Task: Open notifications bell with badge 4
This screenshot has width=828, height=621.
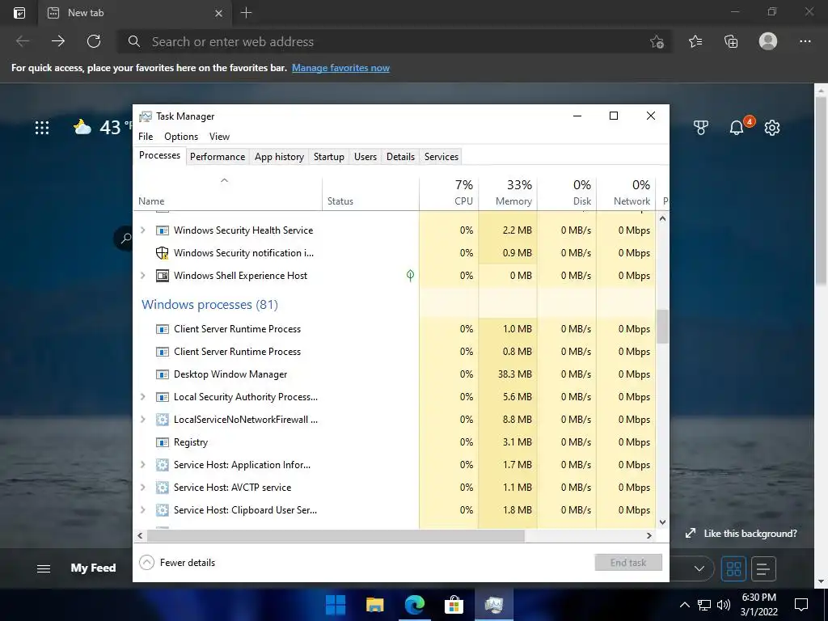Action: pos(737,127)
